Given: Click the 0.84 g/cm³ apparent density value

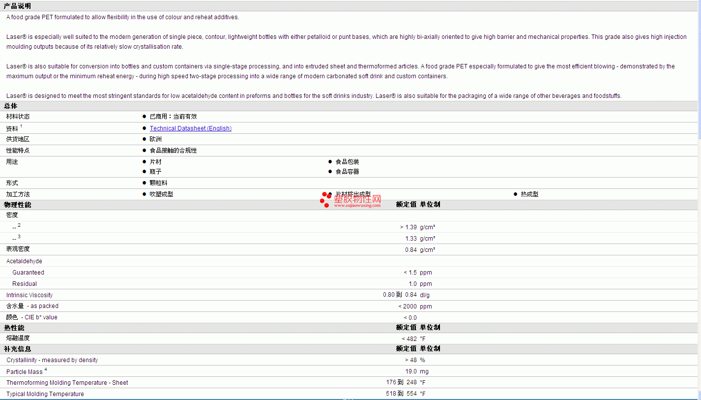Looking at the screenshot, I should point(420,250).
